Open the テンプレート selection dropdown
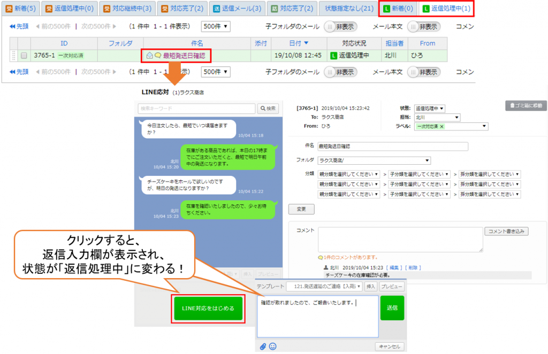This screenshot has height=354, width=548. [324, 287]
